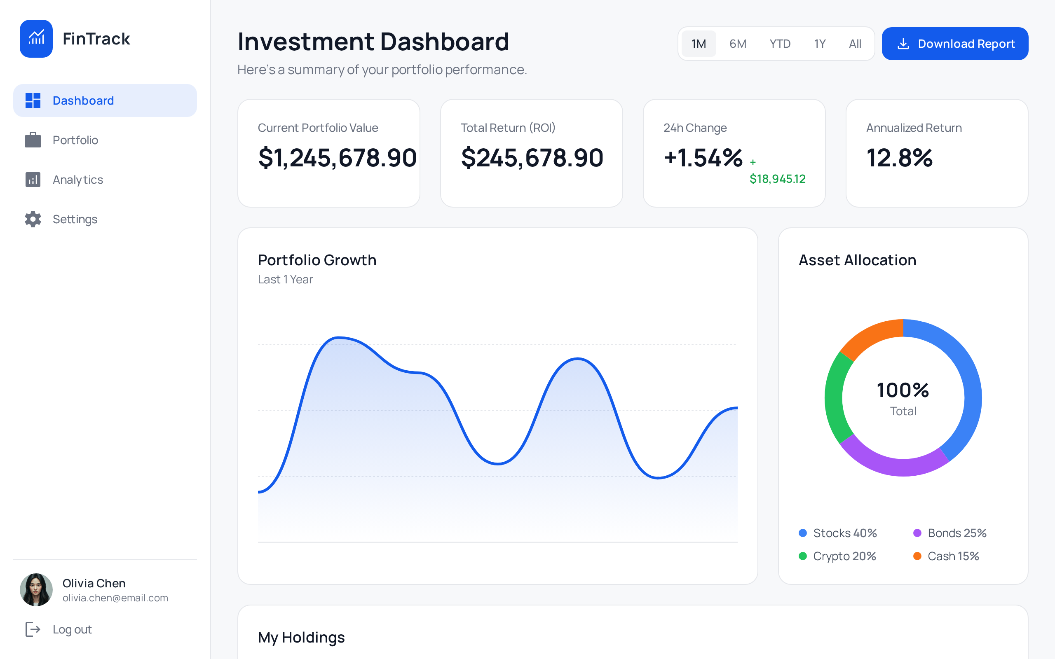The image size is (1055, 659).
Task: Click the Log out arrow icon
Action: pos(33,629)
